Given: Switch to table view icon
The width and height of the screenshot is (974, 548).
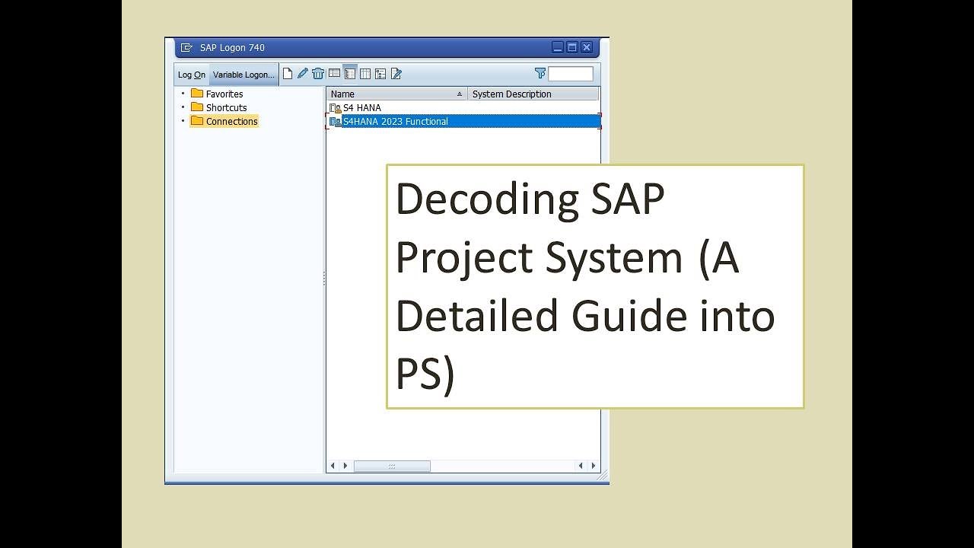Looking at the screenshot, I should (365, 74).
